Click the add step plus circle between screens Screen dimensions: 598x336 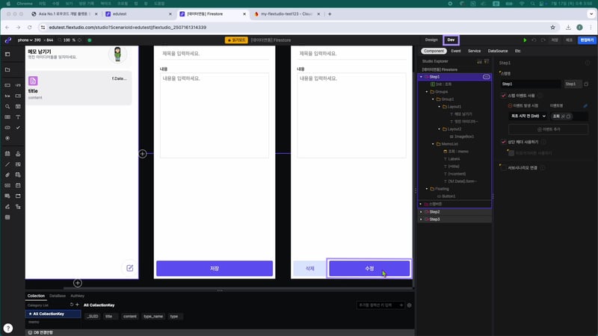pos(142,154)
